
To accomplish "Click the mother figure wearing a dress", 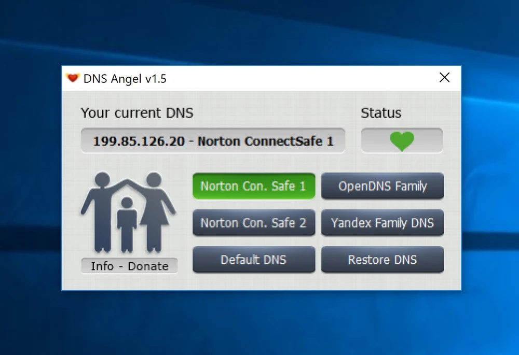I will (154, 212).
